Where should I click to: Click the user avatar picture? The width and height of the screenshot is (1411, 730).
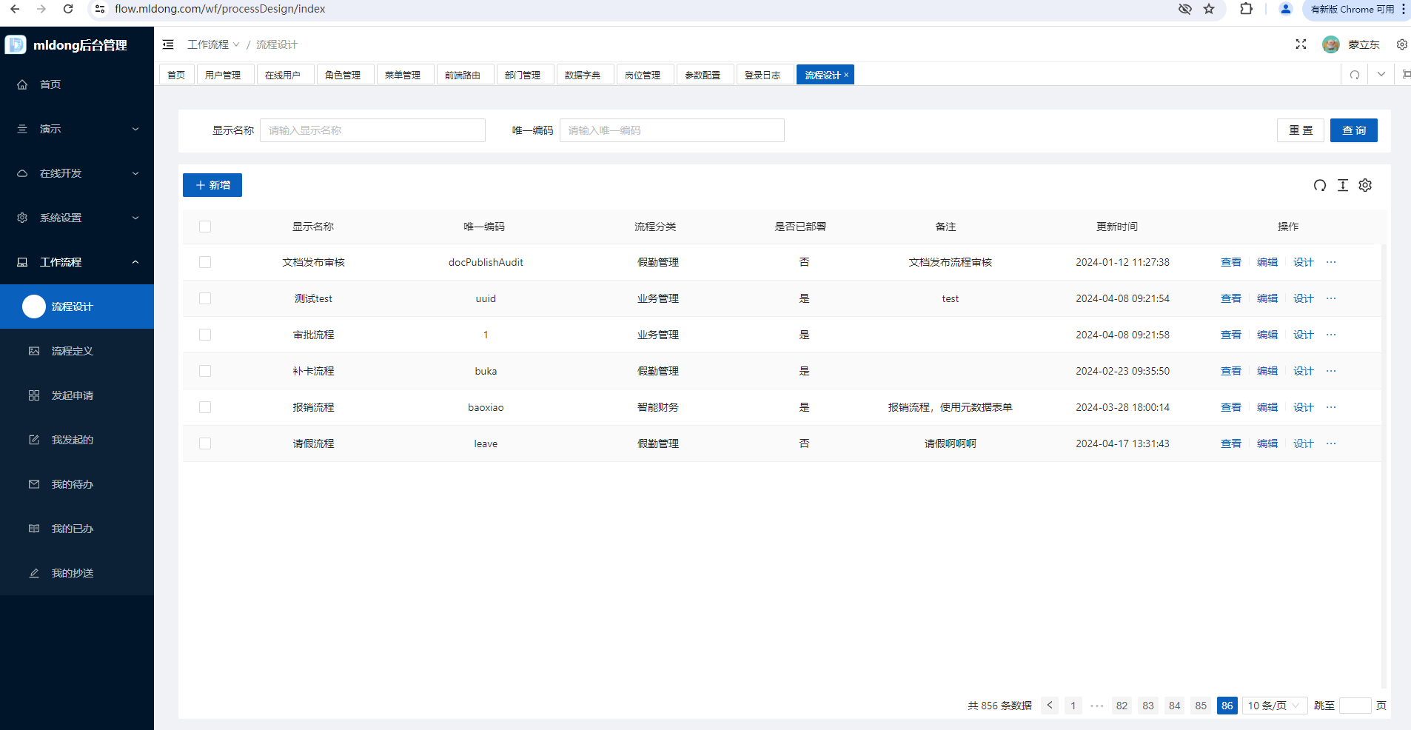click(1331, 44)
